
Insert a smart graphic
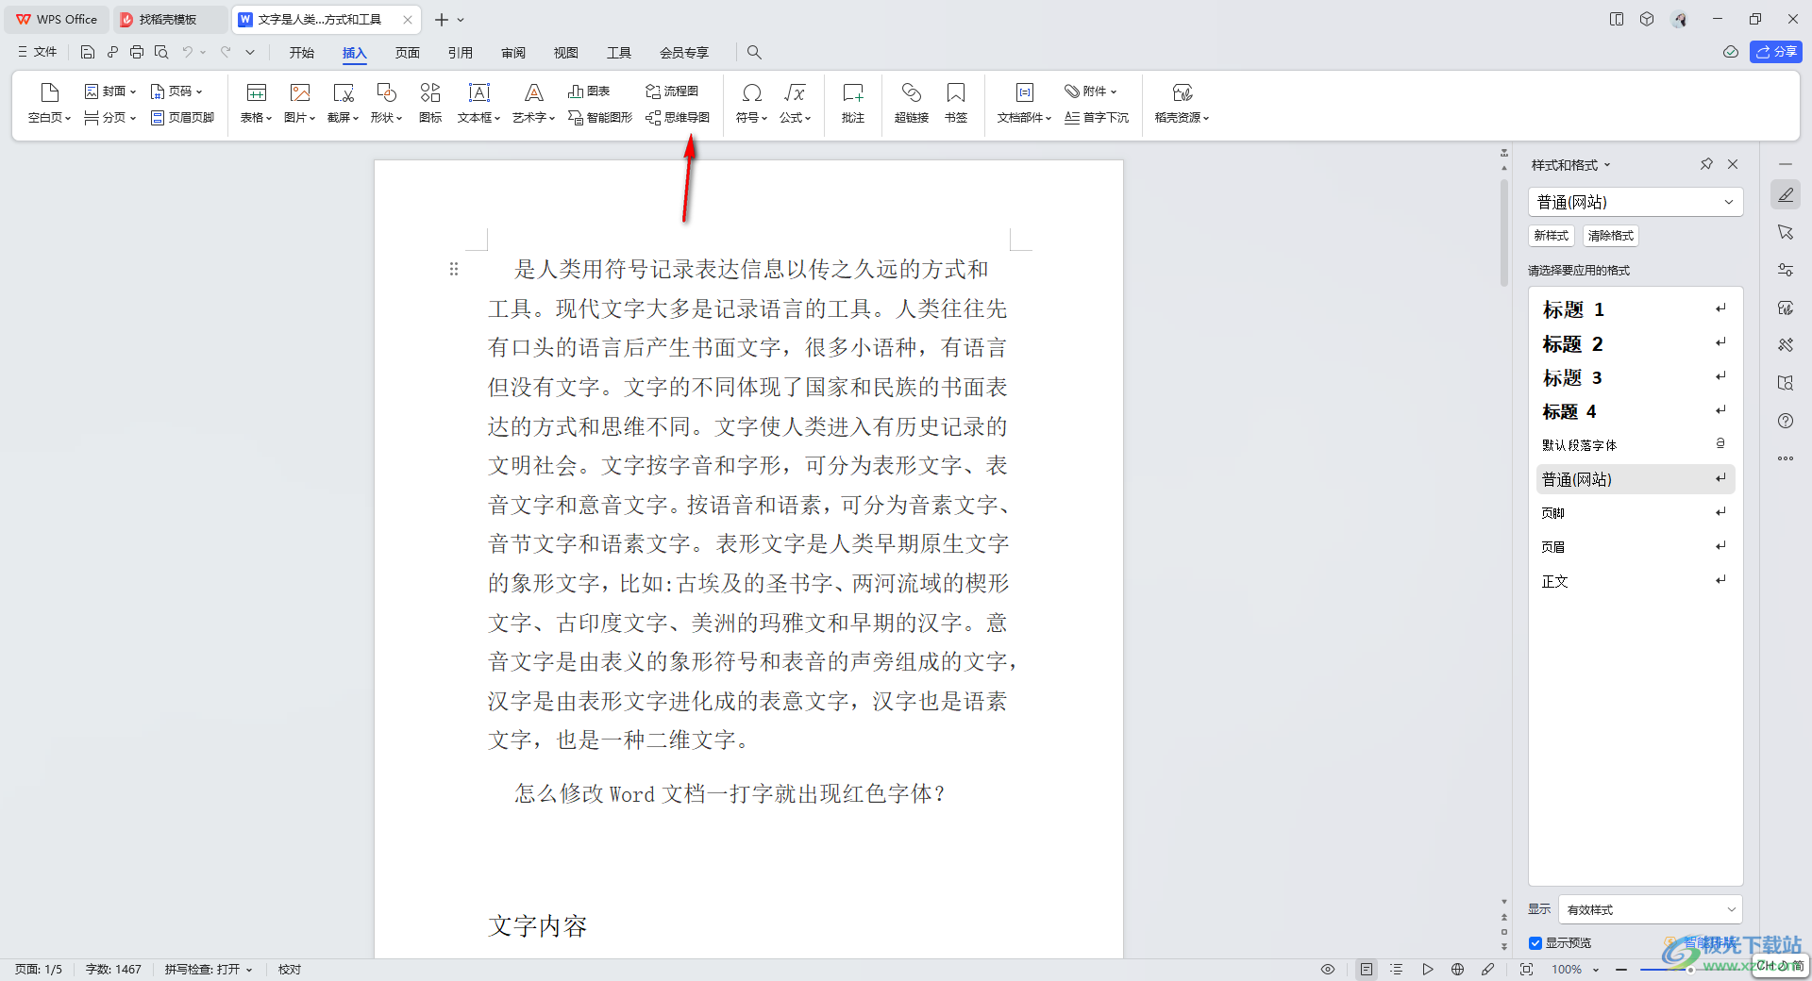click(x=600, y=118)
